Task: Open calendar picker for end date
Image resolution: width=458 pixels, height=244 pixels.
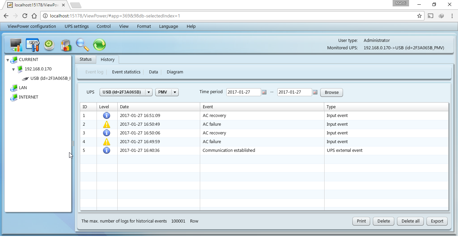Action: click(x=315, y=92)
